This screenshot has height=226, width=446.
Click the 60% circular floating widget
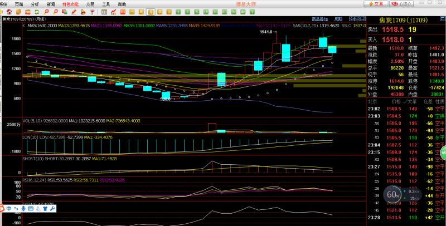pyautogui.click(x=393, y=194)
